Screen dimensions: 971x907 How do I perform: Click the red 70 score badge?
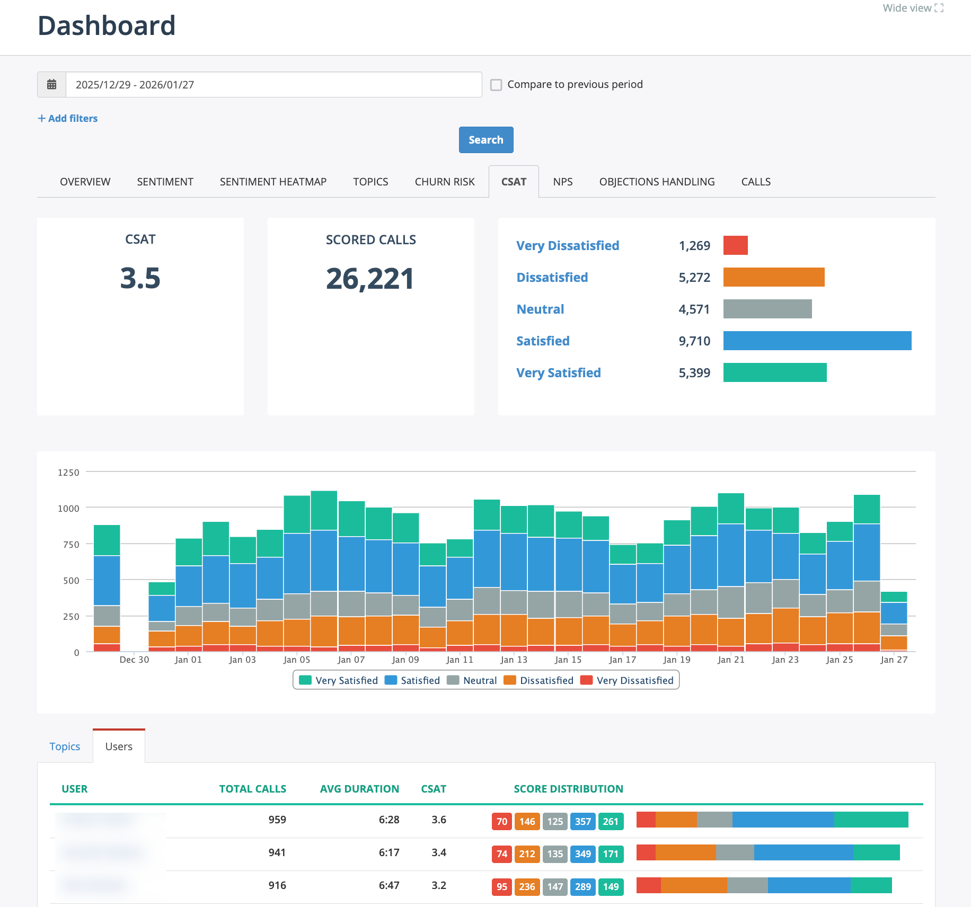pos(501,822)
